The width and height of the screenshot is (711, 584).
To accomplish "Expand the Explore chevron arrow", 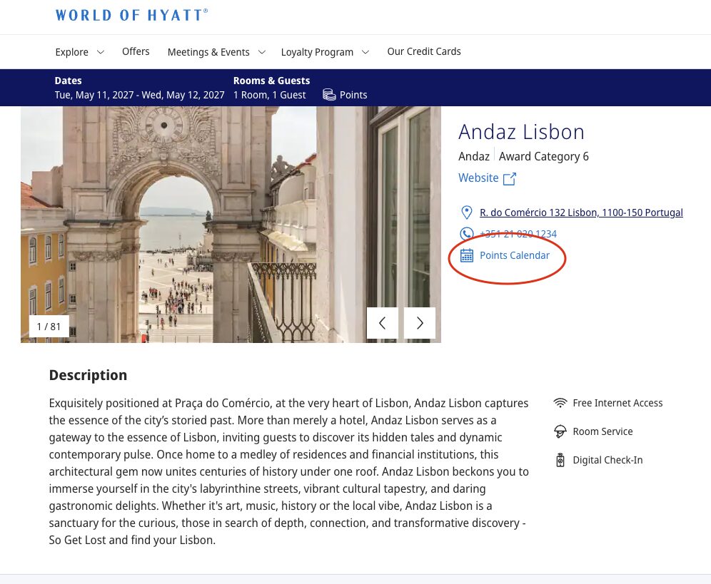I will tap(101, 52).
